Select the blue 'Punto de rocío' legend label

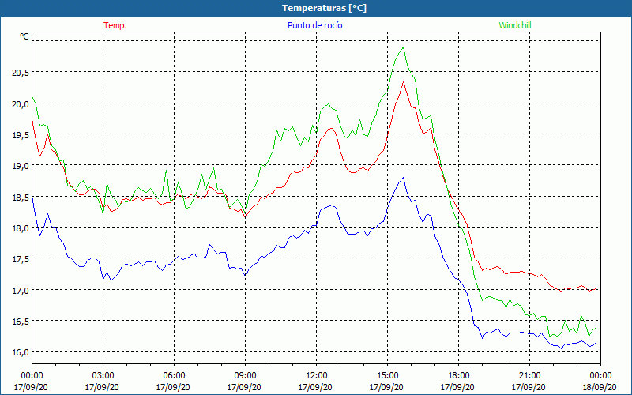click(314, 25)
